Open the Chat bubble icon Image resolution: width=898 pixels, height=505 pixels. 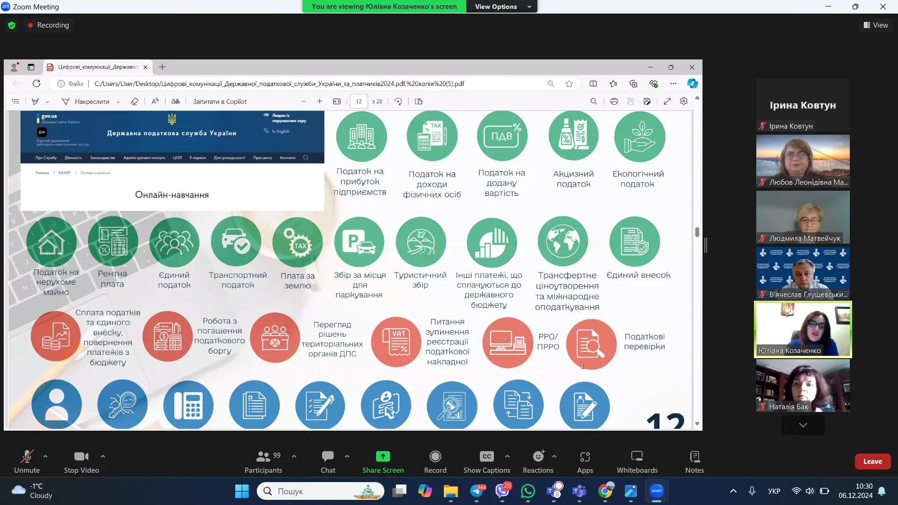(x=327, y=456)
